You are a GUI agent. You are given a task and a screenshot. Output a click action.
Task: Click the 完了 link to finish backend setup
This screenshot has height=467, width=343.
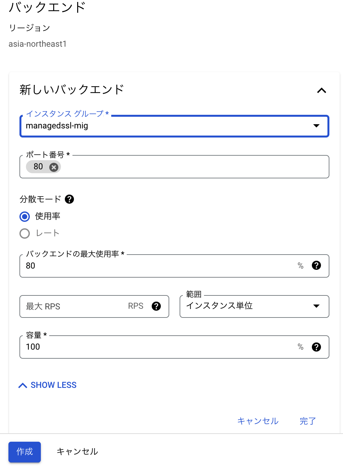coord(307,421)
